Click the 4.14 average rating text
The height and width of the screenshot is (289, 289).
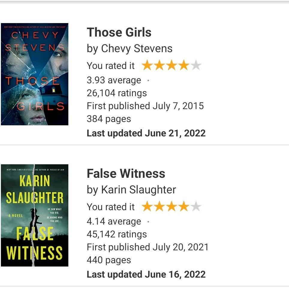(114, 222)
